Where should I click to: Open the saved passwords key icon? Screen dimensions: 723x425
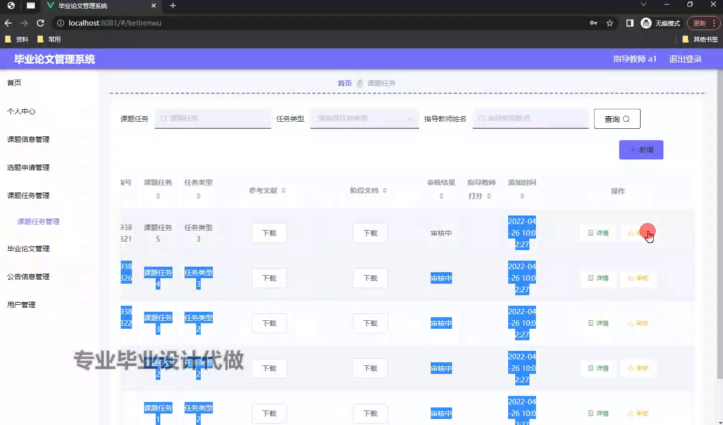point(593,23)
